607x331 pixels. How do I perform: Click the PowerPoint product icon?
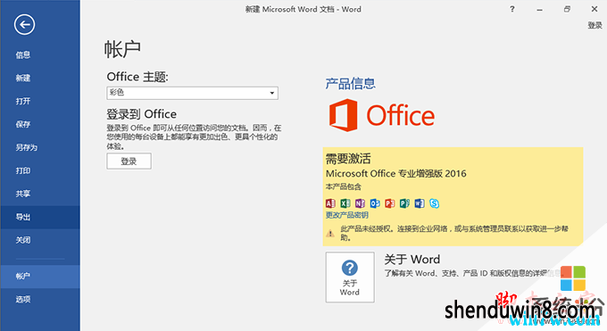pos(389,203)
